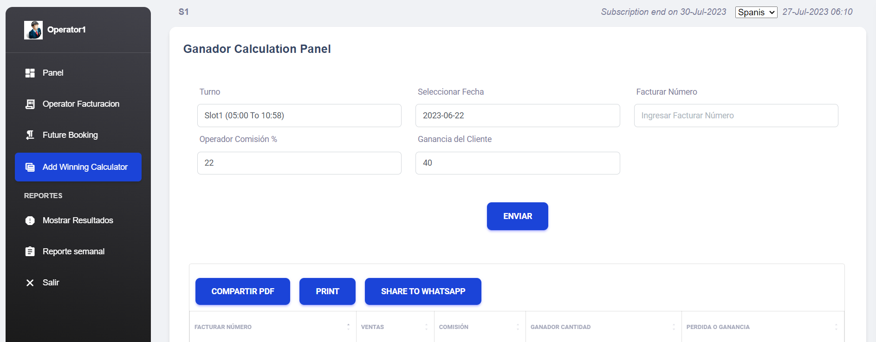The height and width of the screenshot is (342, 876).
Task: Click the Ganador Calculation Panel heading
Action: click(x=257, y=49)
